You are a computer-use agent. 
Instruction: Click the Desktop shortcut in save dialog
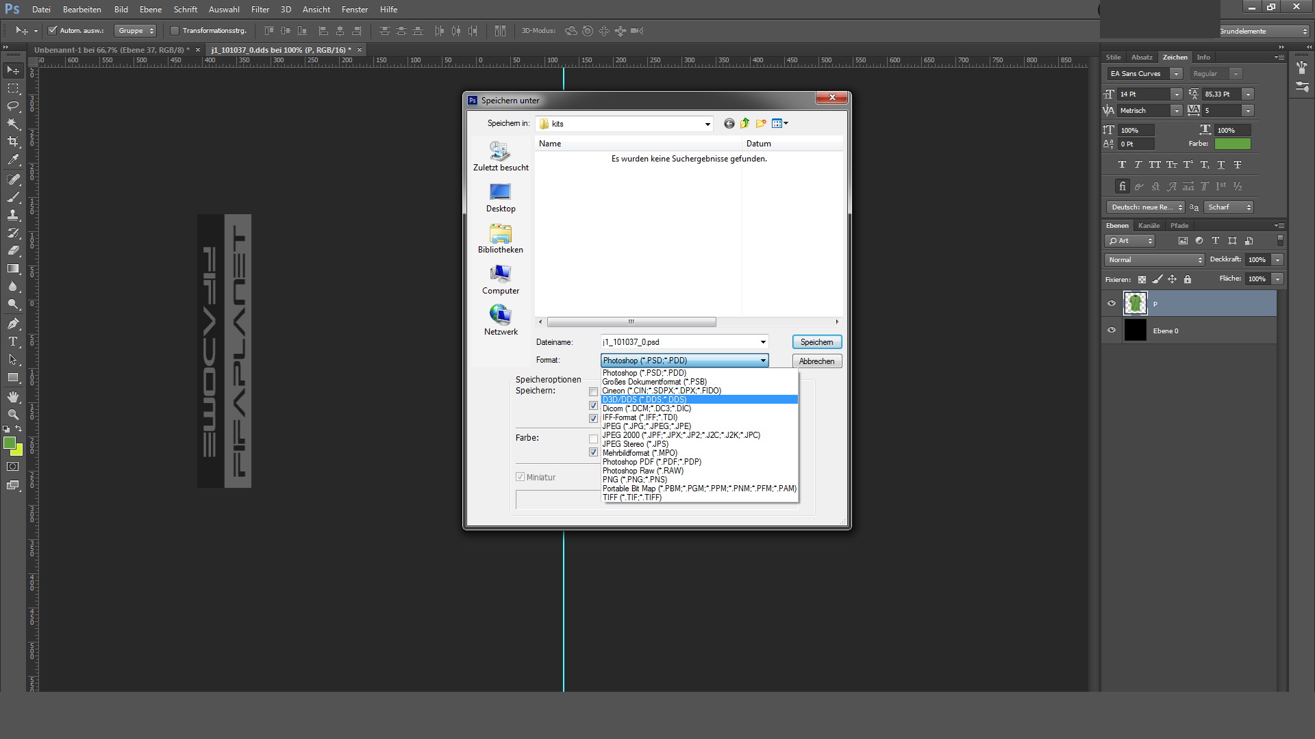click(x=501, y=197)
